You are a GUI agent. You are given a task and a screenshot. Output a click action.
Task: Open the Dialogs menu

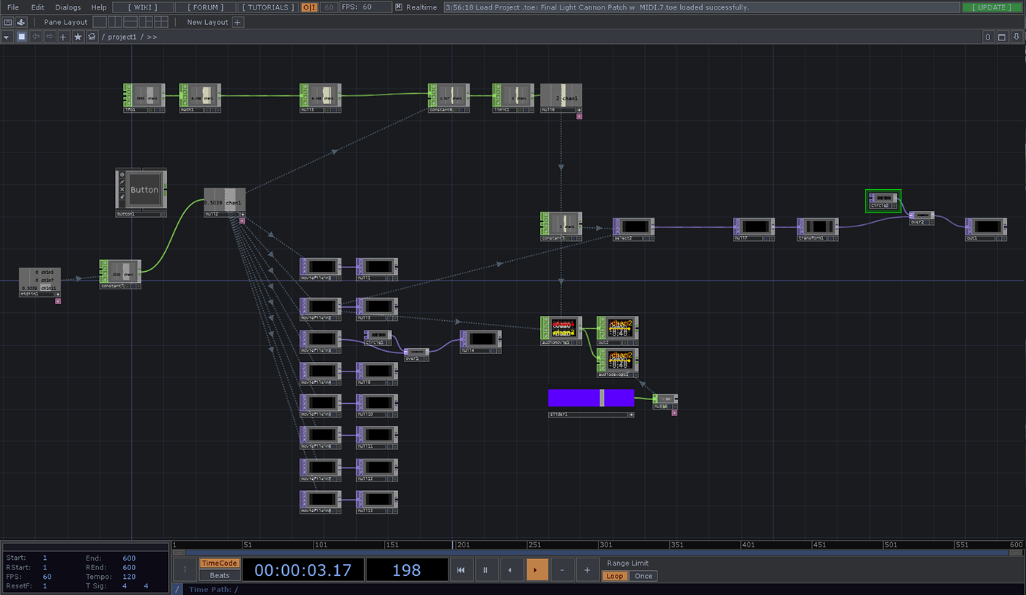(68, 7)
